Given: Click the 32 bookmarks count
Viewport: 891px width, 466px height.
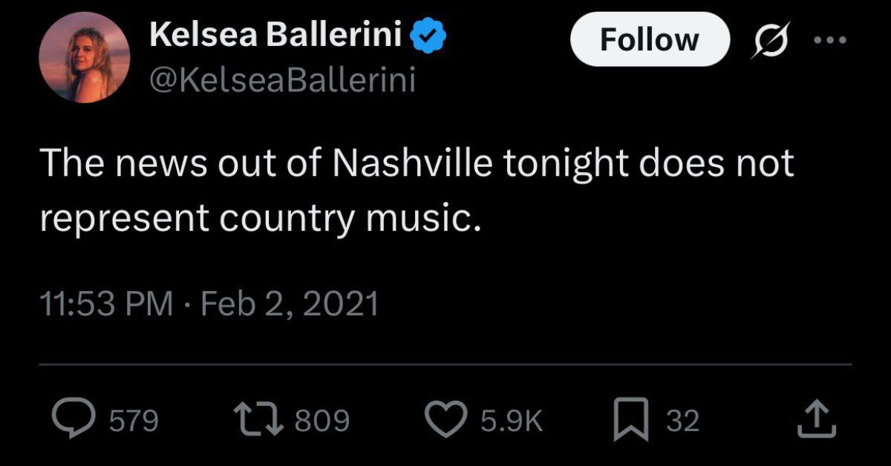Looking at the screenshot, I should coord(682,421).
